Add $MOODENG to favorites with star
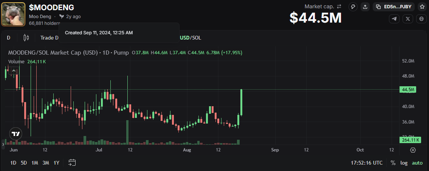This screenshot has height=171, width=429. tap(422, 7)
